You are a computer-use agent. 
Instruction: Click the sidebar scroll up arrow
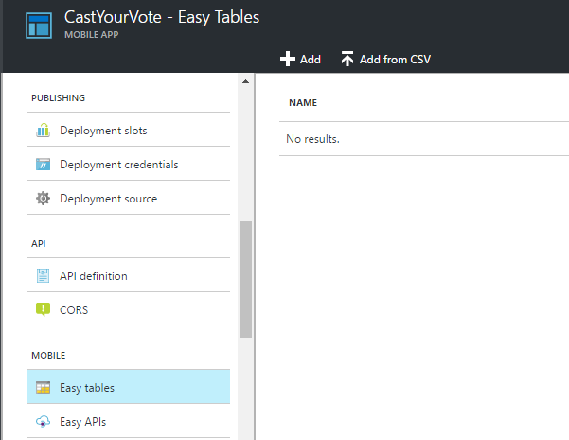[x=245, y=81]
